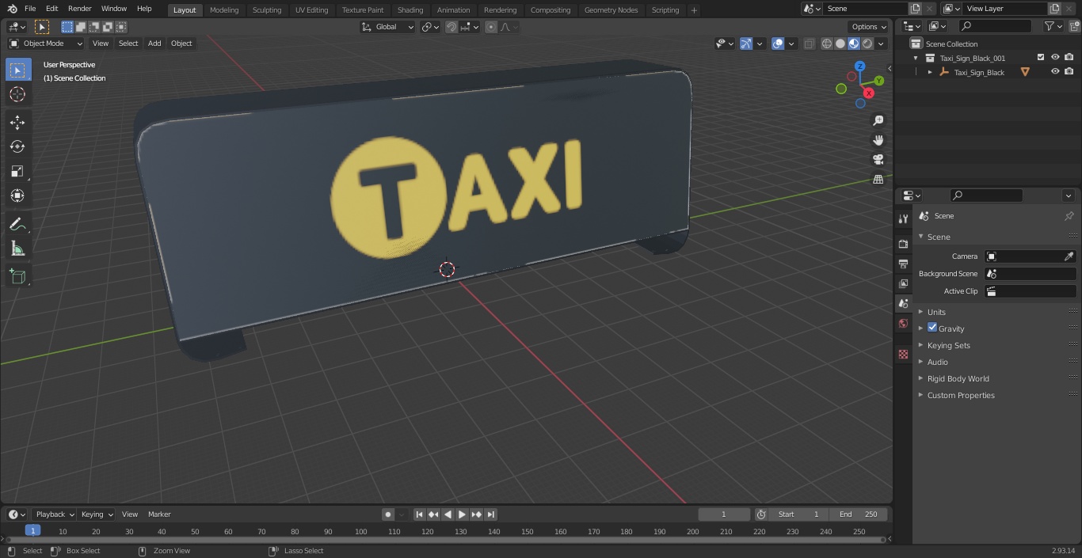This screenshot has width=1082, height=558.
Task: Toggle camera view icon in viewport
Action: [878, 159]
